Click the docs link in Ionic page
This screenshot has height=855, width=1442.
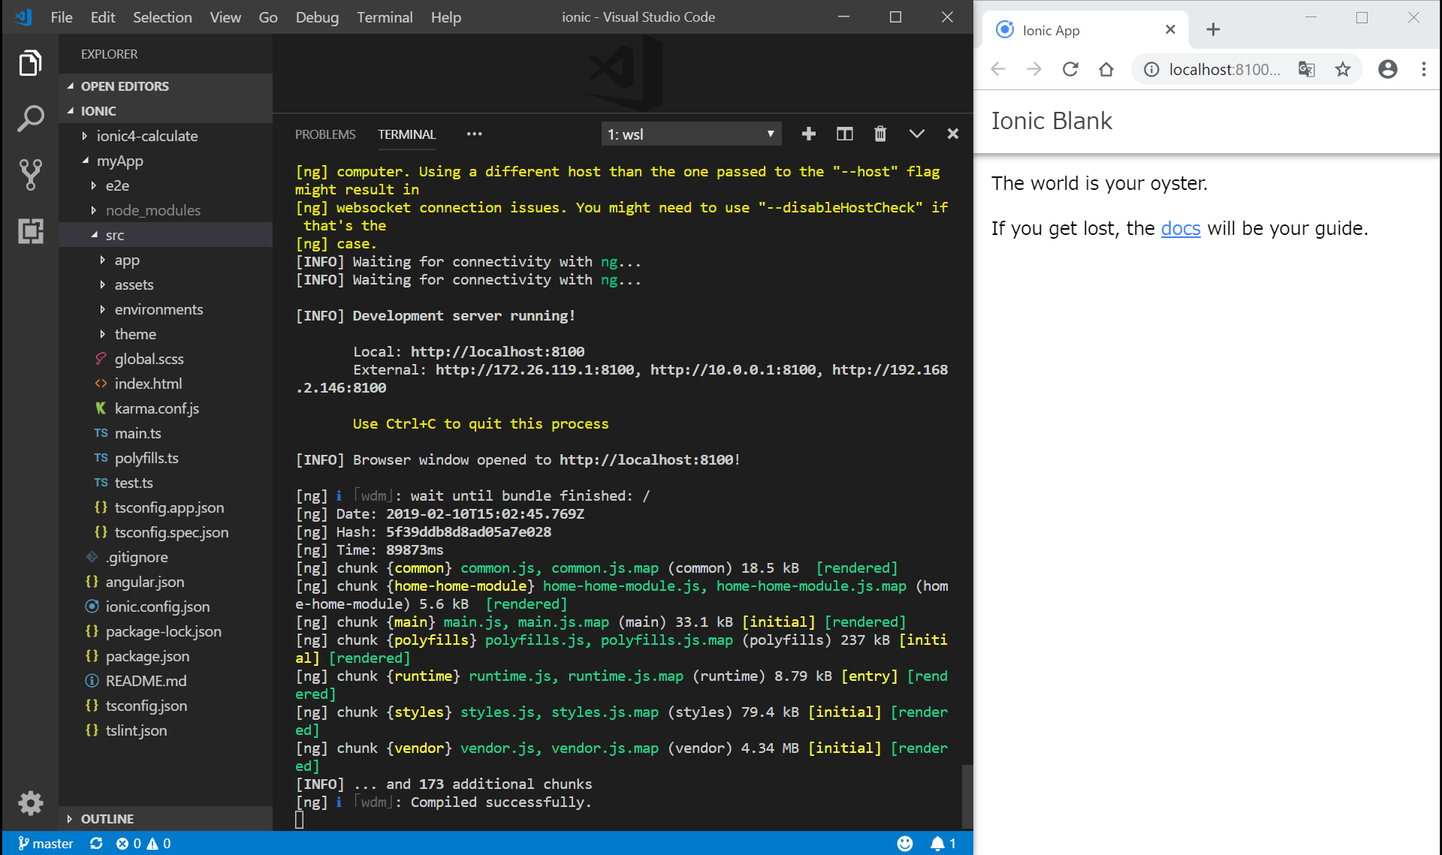pos(1180,228)
